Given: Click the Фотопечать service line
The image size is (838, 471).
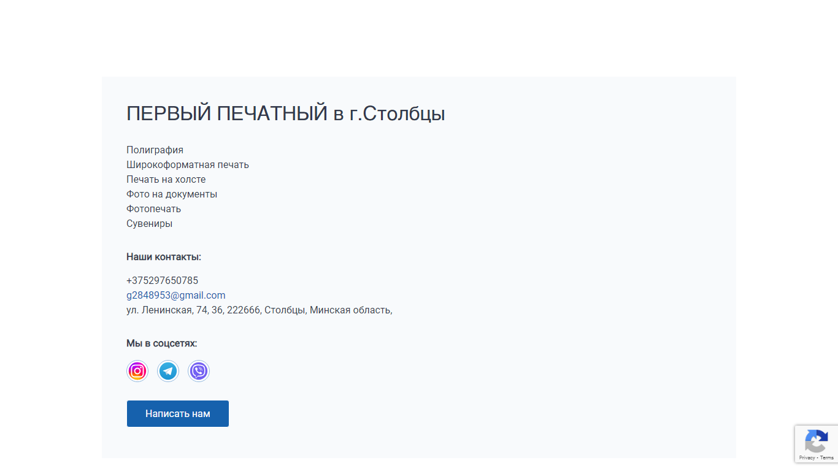Looking at the screenshot, I should click(x=154, y=209).
